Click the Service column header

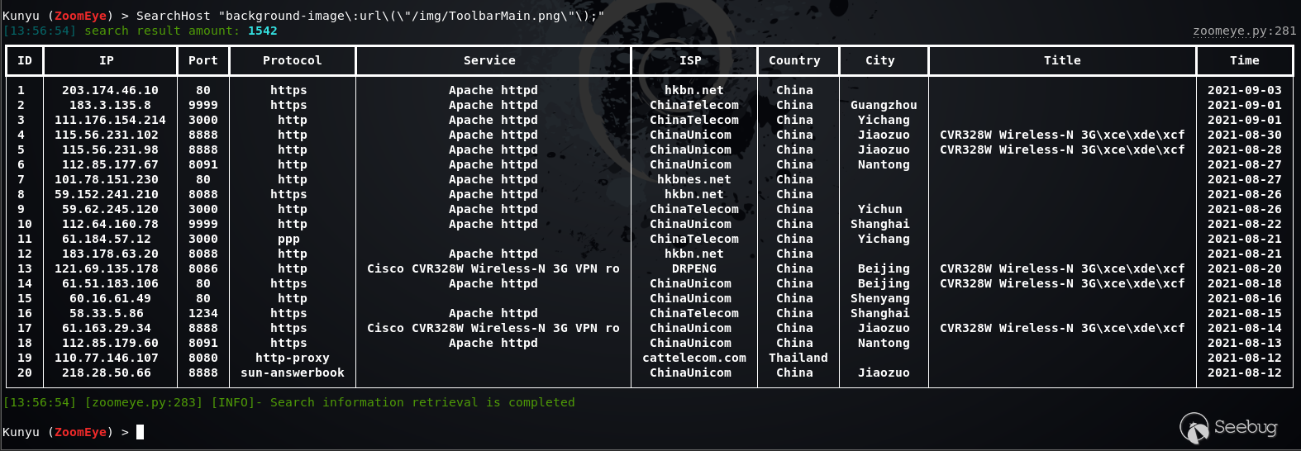click(489, 60)
